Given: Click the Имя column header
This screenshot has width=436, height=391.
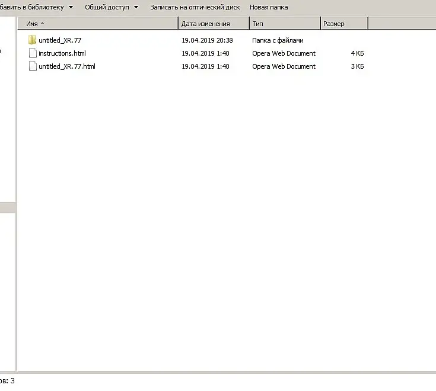Looking at the screenshot, I should [x=97, y=24].
